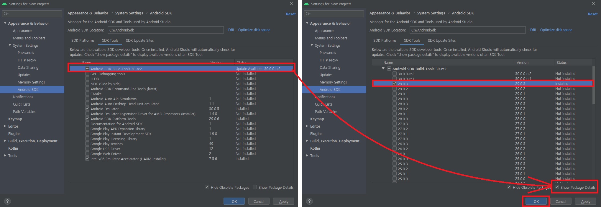Expand Build, Execution, Deployment in left window

pos(5,141)
